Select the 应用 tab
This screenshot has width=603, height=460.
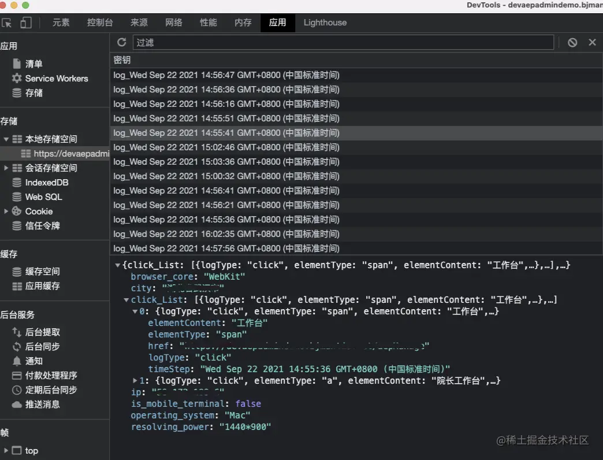coord(278,23)
